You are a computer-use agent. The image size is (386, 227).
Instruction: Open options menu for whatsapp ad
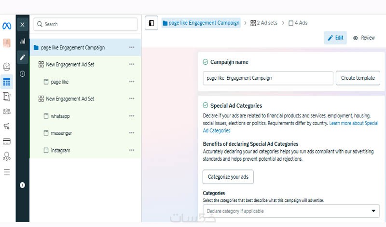(132, 116)
